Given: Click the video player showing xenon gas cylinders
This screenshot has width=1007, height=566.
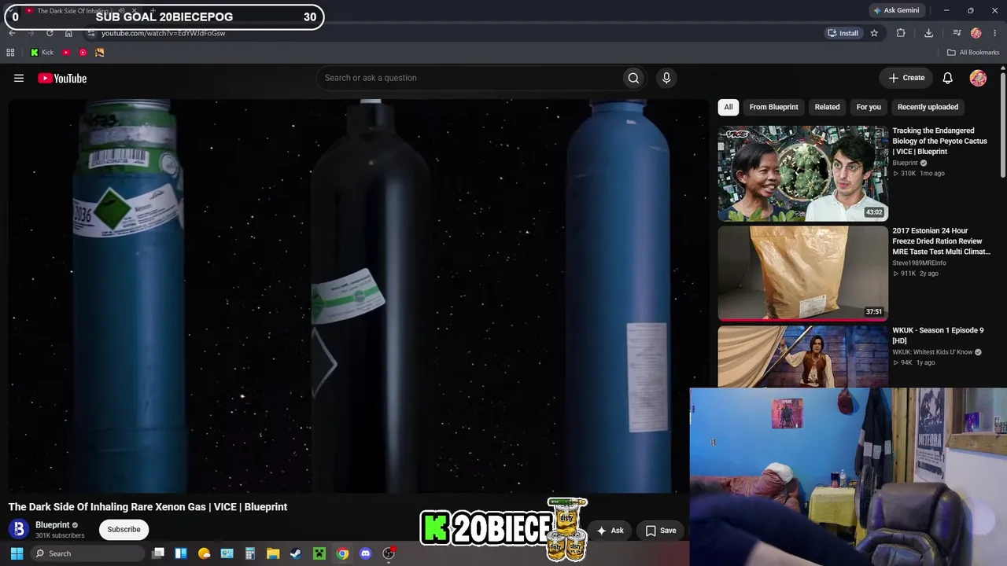Looking at the screenshot, I should (x=359, y=296).
